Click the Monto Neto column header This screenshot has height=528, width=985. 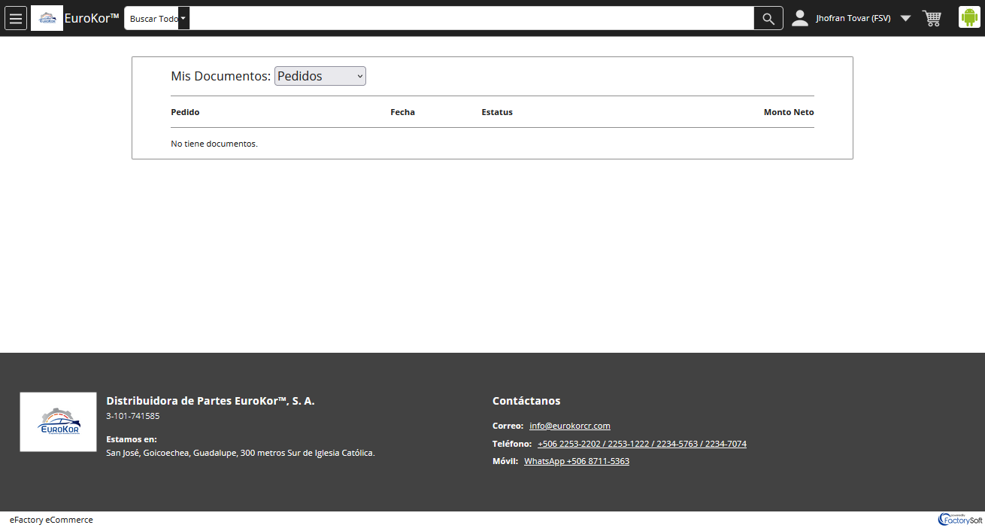pyautogui.click(x=789, y=112)
